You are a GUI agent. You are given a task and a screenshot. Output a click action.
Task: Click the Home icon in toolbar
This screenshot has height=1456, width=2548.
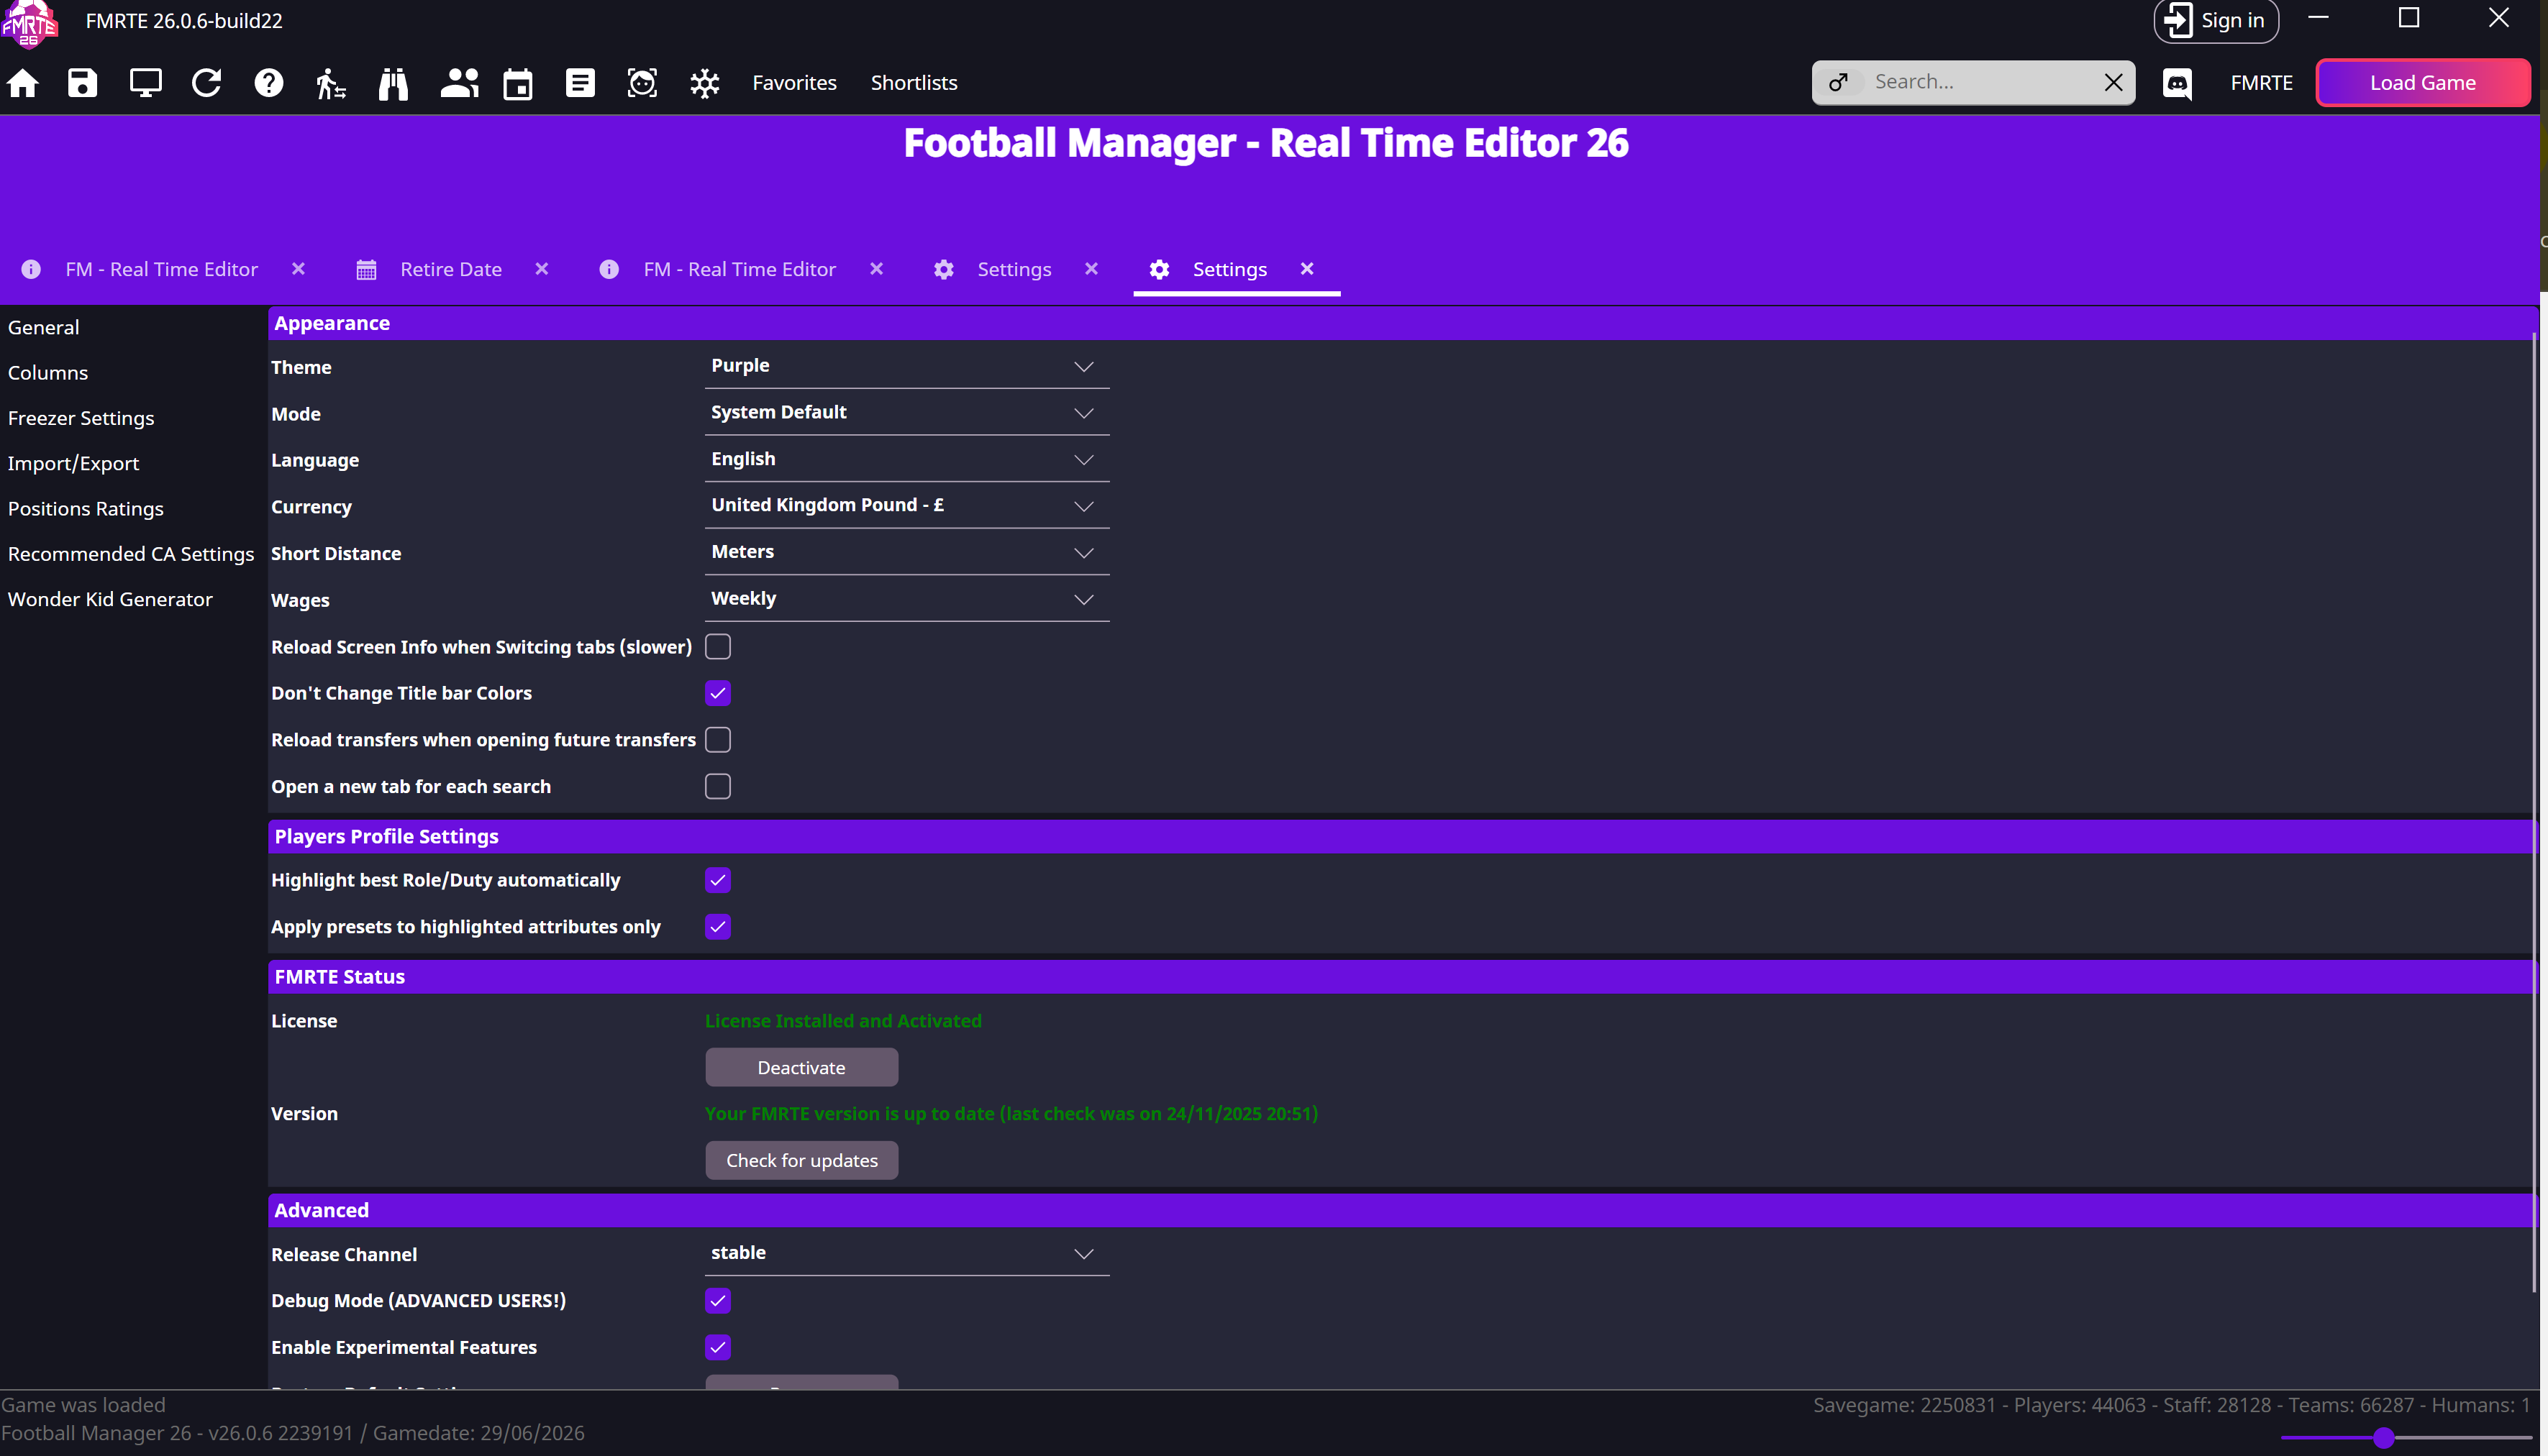tap(22, 83)
